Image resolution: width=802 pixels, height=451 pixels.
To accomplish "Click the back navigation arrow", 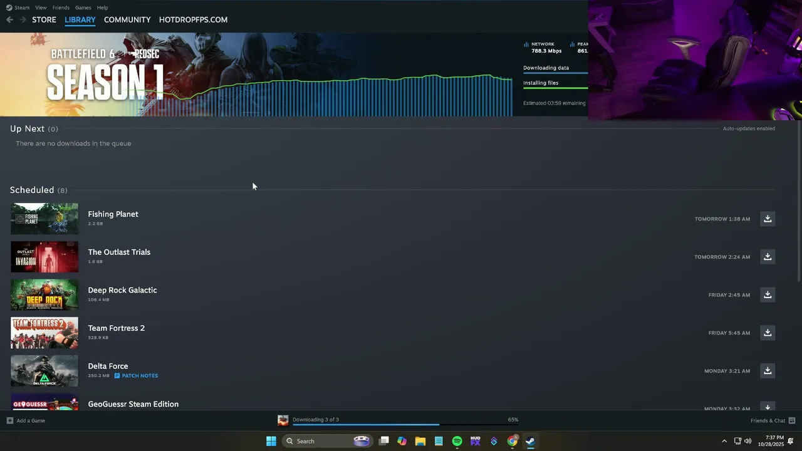I will coord(9,19).
